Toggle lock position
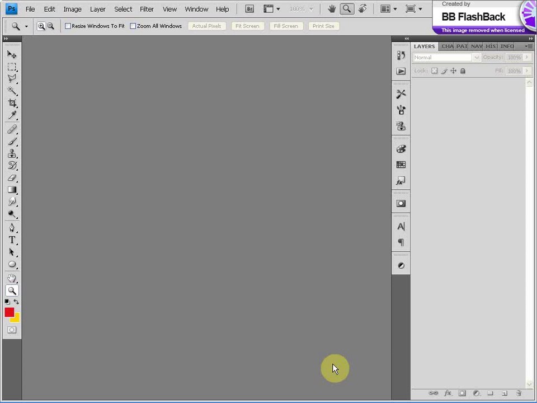Screen dimensions: 537x403 point(454,71)
